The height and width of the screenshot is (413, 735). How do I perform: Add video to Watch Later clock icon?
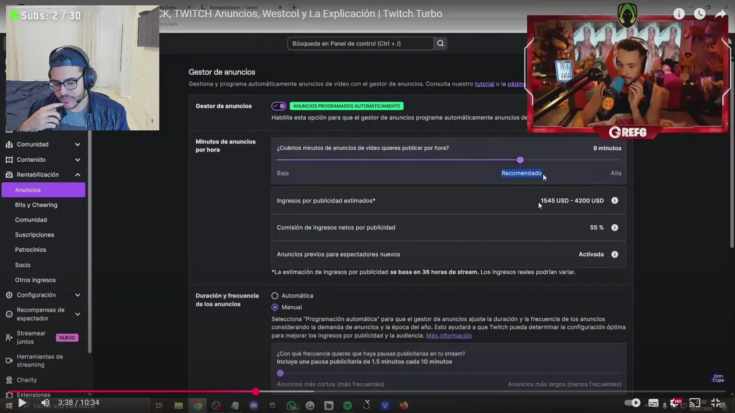tap(699, 14)
